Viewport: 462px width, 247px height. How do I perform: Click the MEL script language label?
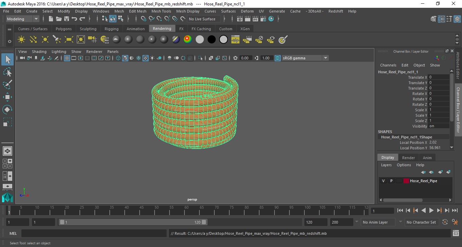(13, 233)
